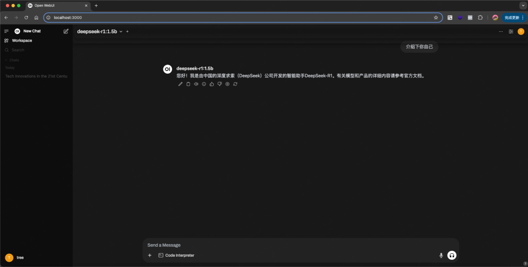Open the Workspace section
The width and height of the screenshot is (528, 267).
pos(22,41)
